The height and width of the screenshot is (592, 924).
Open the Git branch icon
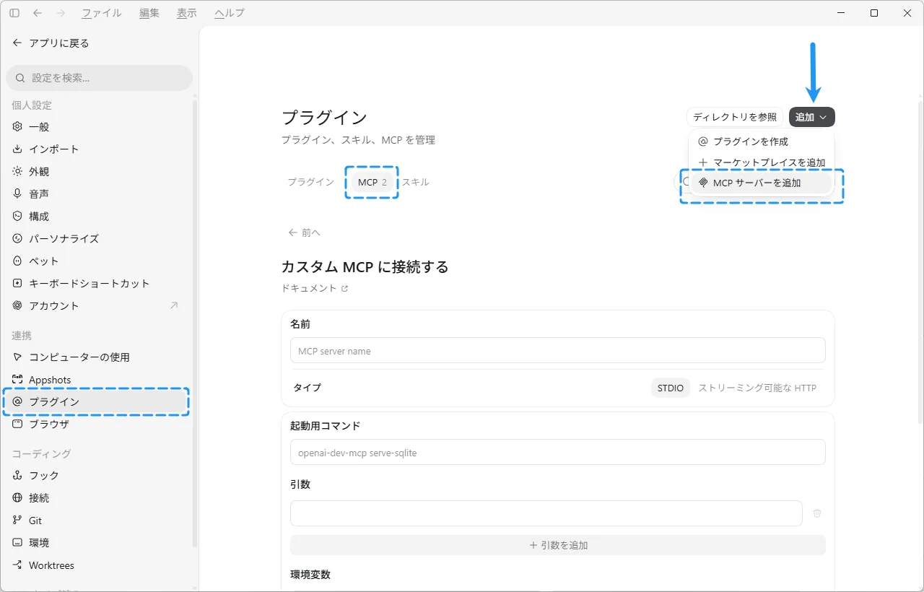point(17,520)
